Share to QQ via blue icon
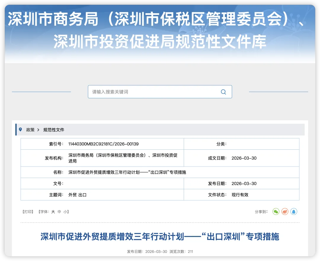The height and width of the screenshot is (261, 320). coord(294,212)
